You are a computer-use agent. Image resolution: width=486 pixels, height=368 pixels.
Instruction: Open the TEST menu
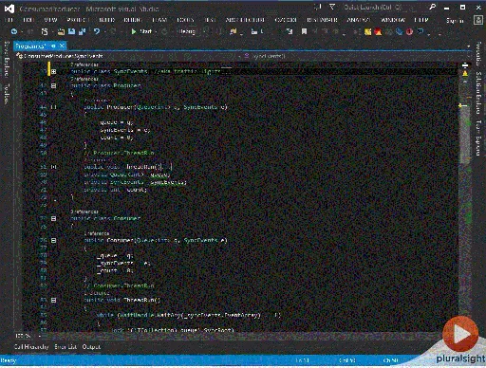(210, 20)
